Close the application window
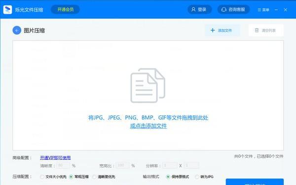The height and width of the screenshot is (185, 296). (x=286, y=10)
